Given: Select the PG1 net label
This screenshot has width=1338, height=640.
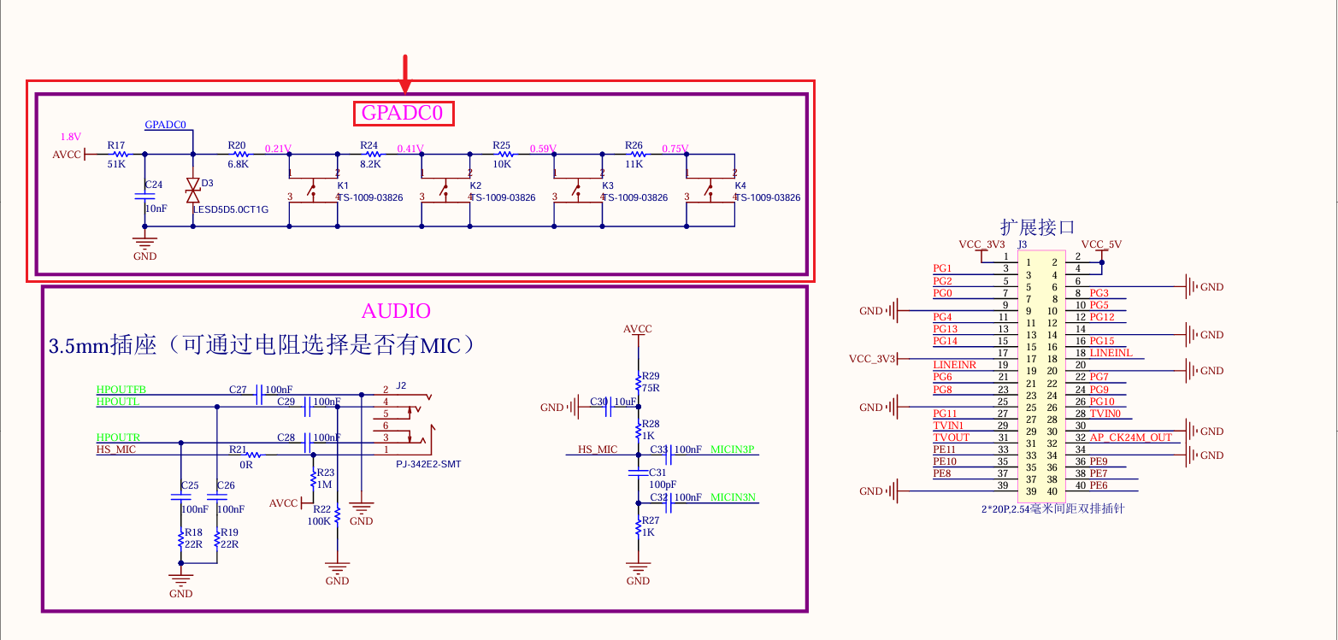Looking at the screenshot, I should point(942,269).
